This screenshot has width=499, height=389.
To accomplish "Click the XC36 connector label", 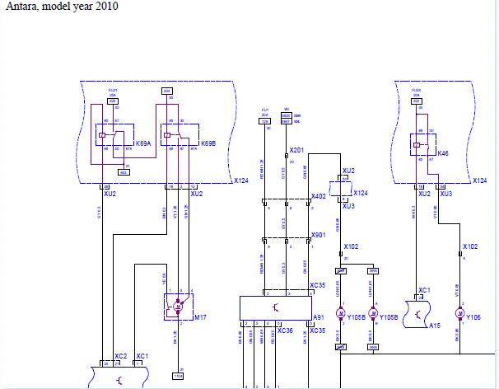I will (285, 330).
